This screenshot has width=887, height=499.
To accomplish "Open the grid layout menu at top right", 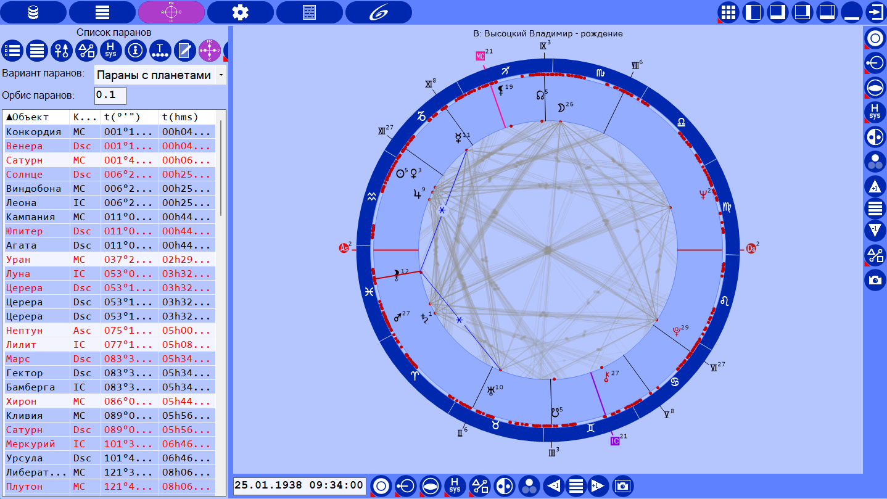I will (x=728, y=12).
